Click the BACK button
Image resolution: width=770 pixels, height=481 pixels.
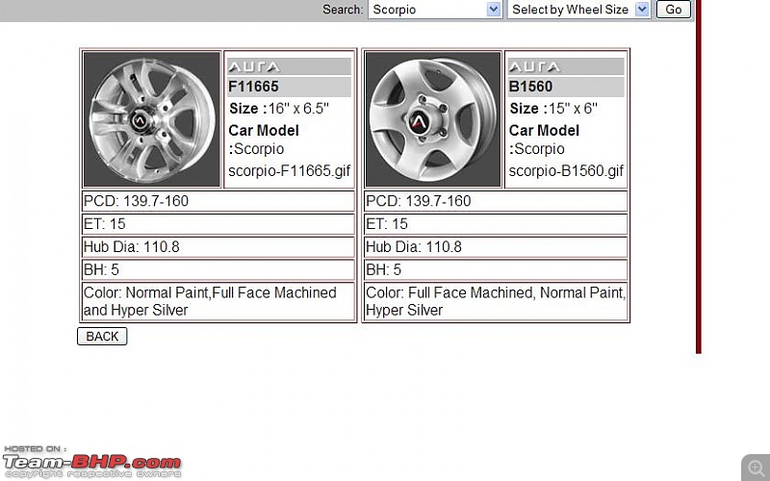coord(102,336)
